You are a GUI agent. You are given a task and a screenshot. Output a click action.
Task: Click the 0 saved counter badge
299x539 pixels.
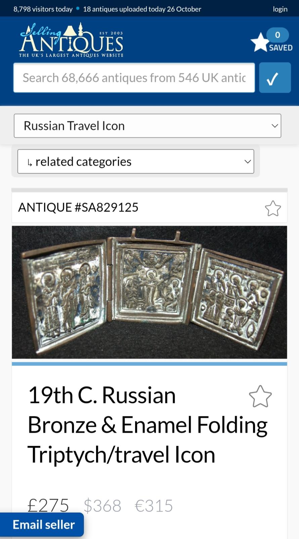pyautogui.click(x=277, y=35)
